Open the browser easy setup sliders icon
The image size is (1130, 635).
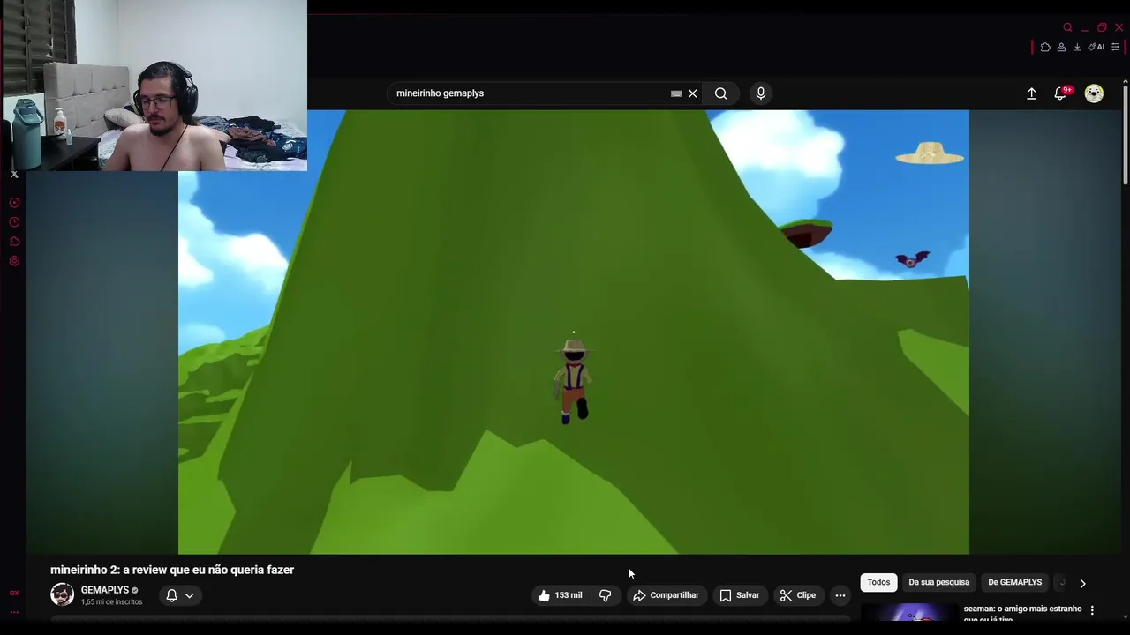pyautogui.click(x=1115, y=47)
